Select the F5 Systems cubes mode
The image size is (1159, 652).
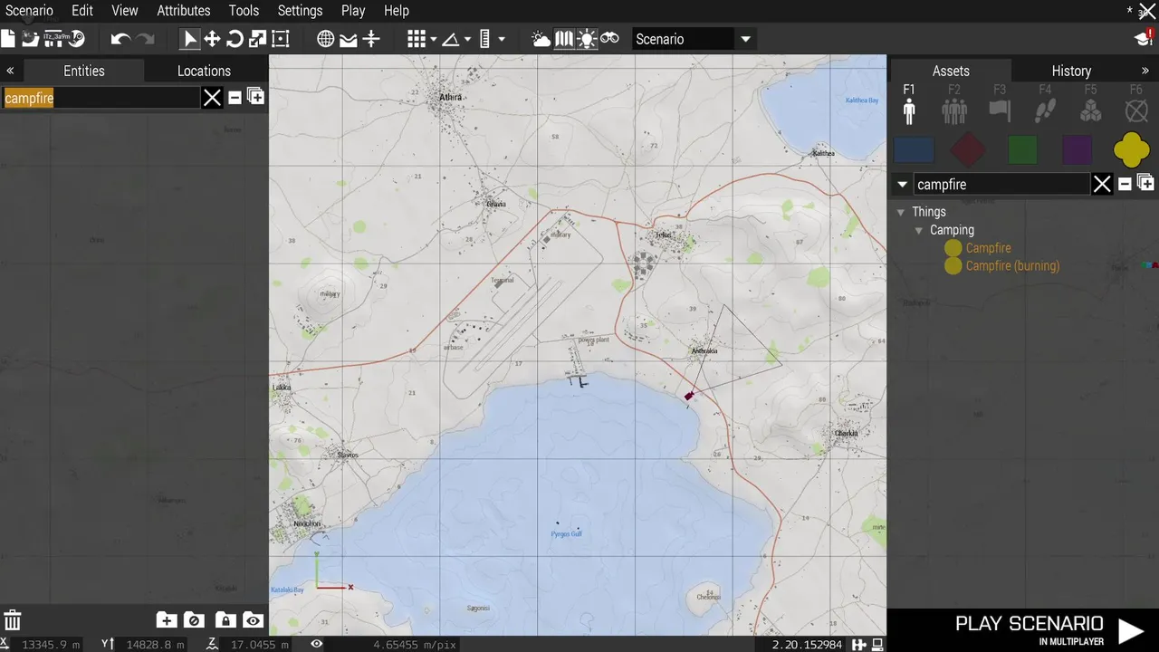coord(1091,104)
